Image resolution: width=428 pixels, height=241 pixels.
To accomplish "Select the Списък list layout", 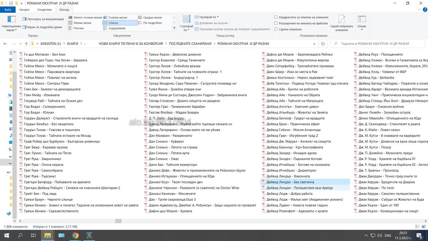I will point(120,23).
